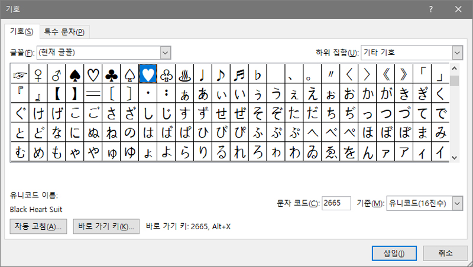Click the 문자 코드 input field
This screenshot has height=267, width=473.
pos(336,203)
